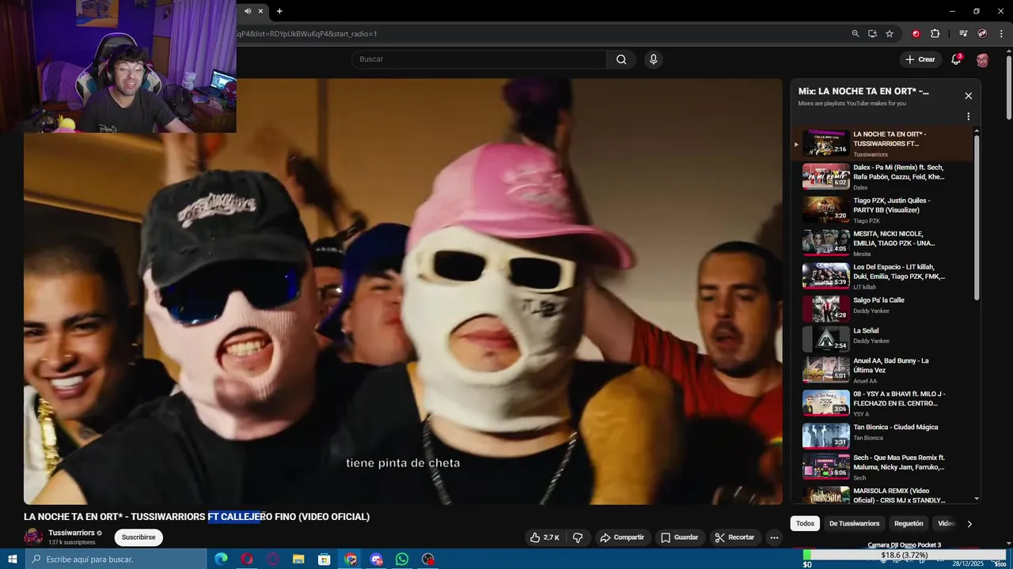Open the Windows Start menu

[13, 560]
